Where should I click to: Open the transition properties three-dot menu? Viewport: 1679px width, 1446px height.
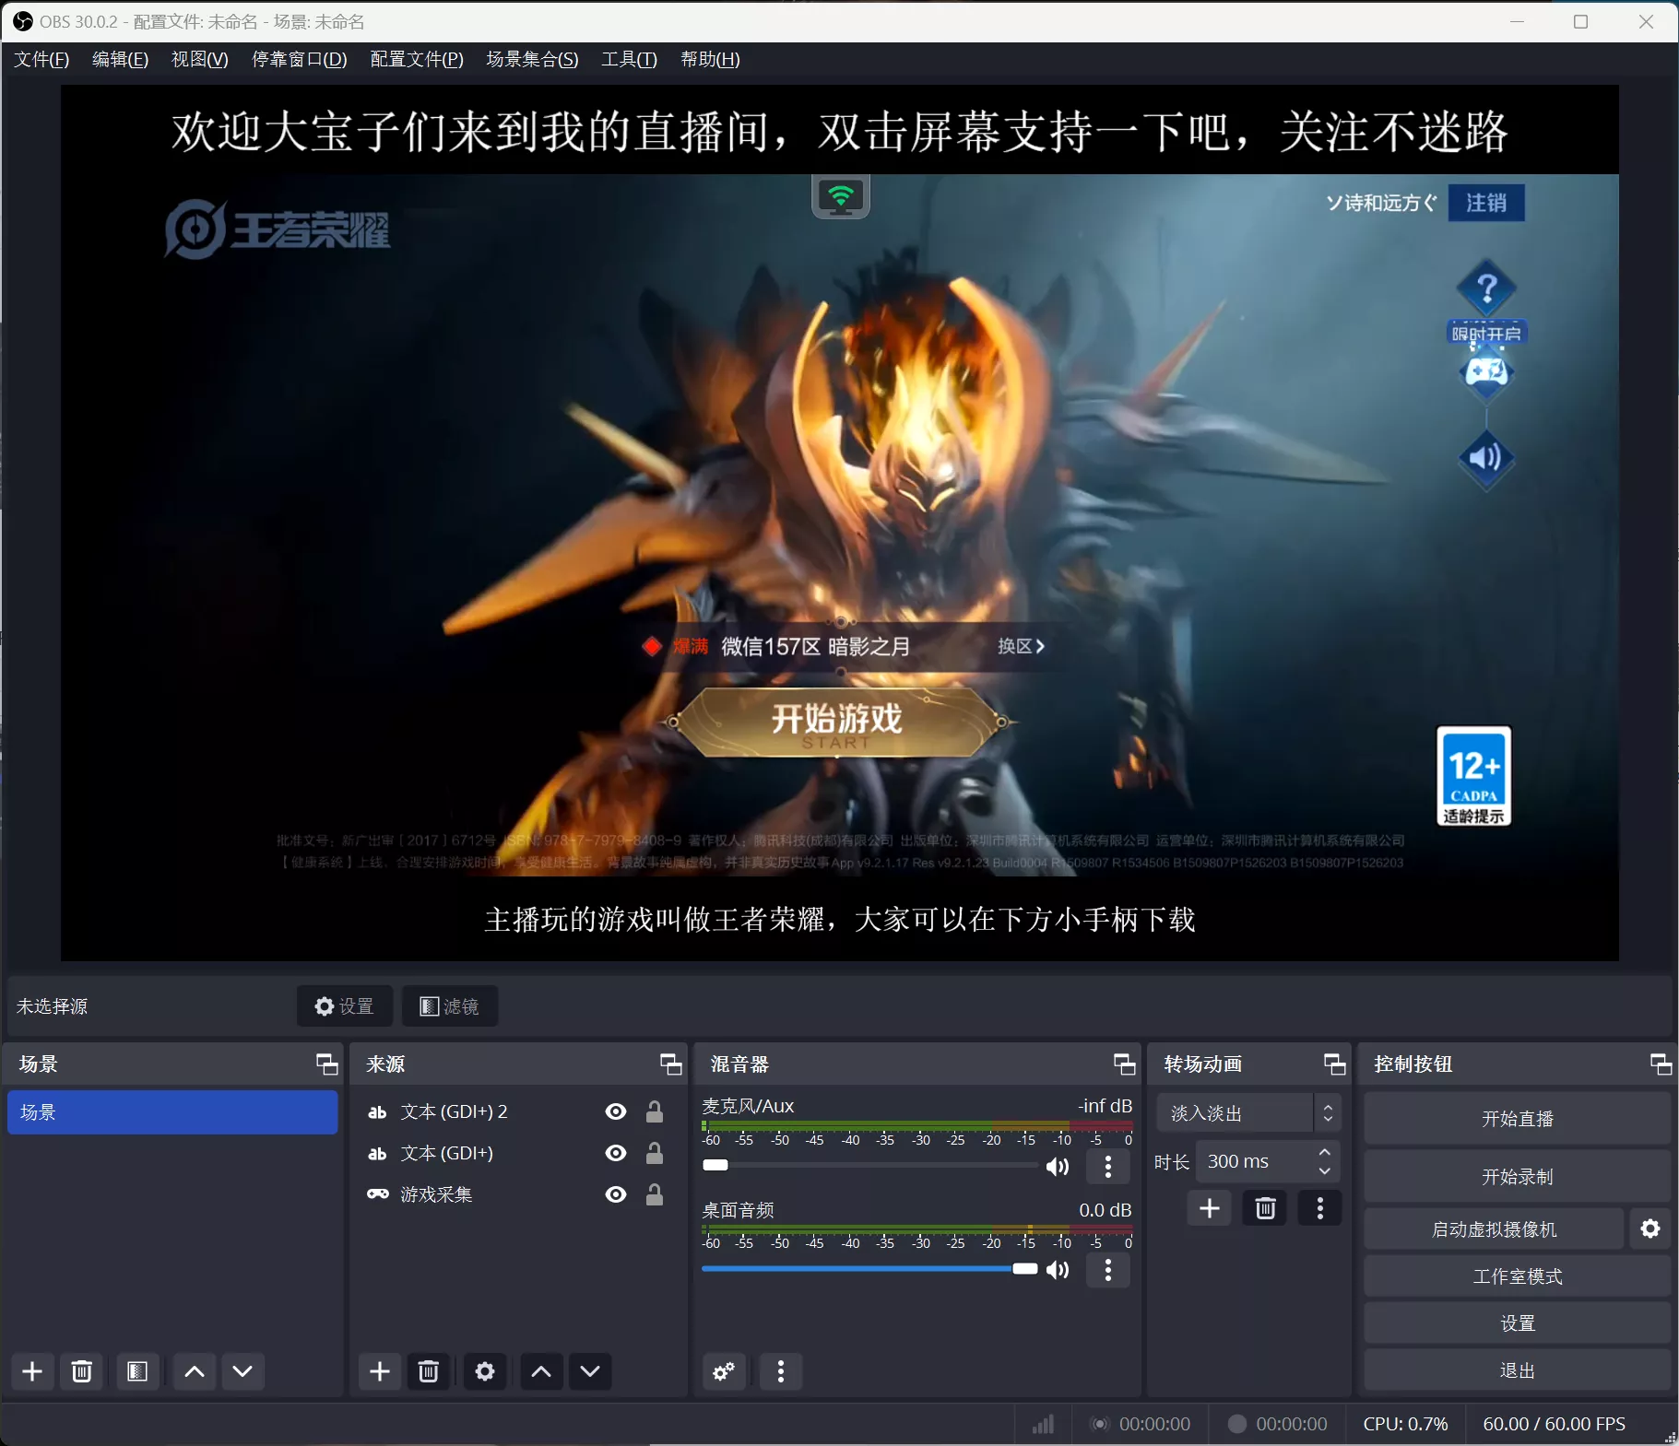point(1319,1208)
